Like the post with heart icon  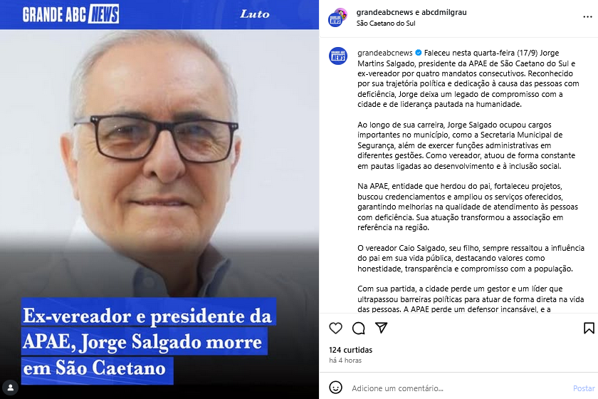pyautogui.click(x=335, y=328)
